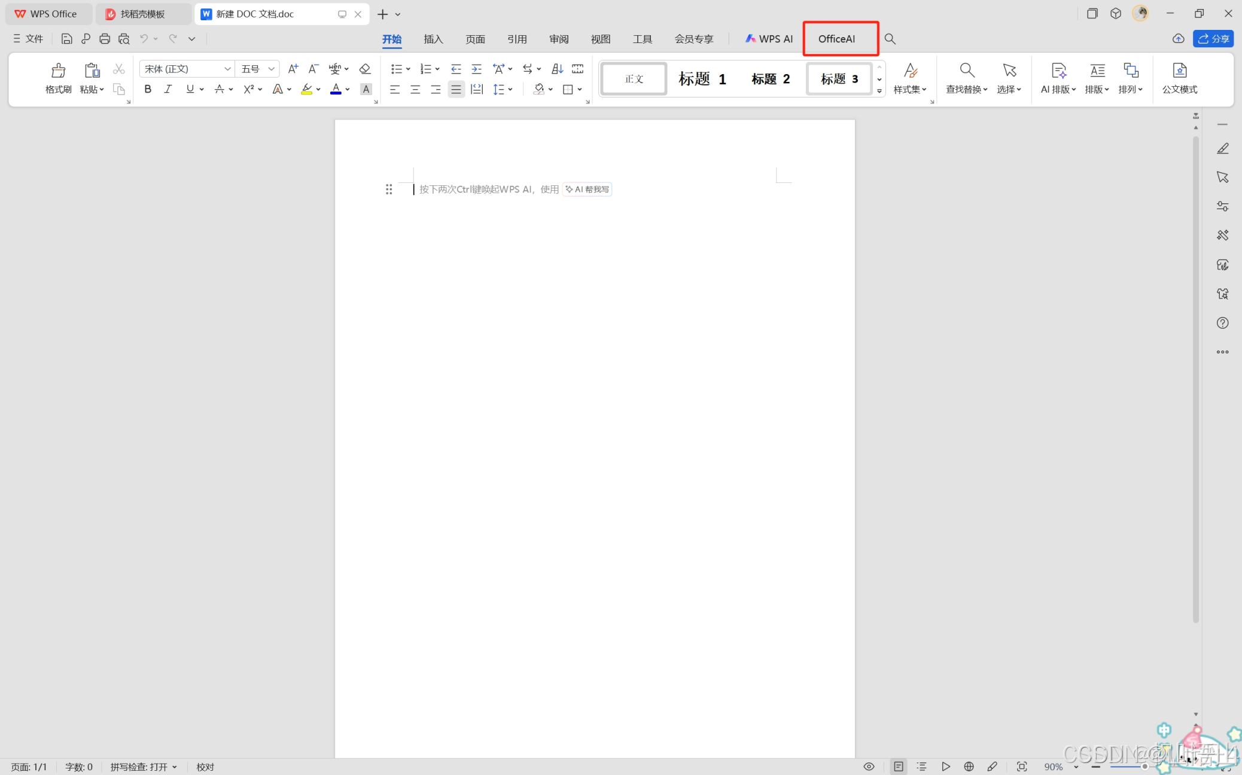Click the Save icon in quick access toolbar
The height and width of the screenshot is (775, 1242).
66,39
